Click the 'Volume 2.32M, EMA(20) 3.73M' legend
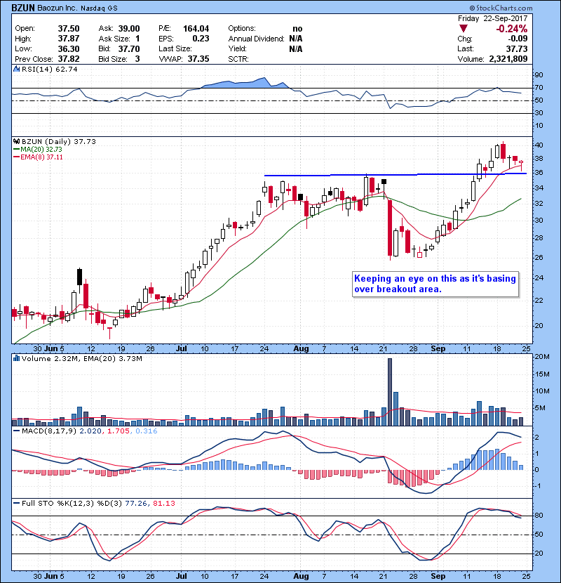Screen dimensions: 561x583 tap(81, 359)
